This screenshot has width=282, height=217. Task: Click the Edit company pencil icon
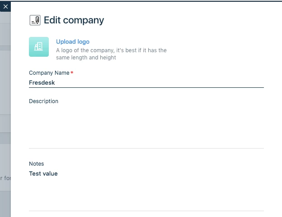tap(35, 20)
